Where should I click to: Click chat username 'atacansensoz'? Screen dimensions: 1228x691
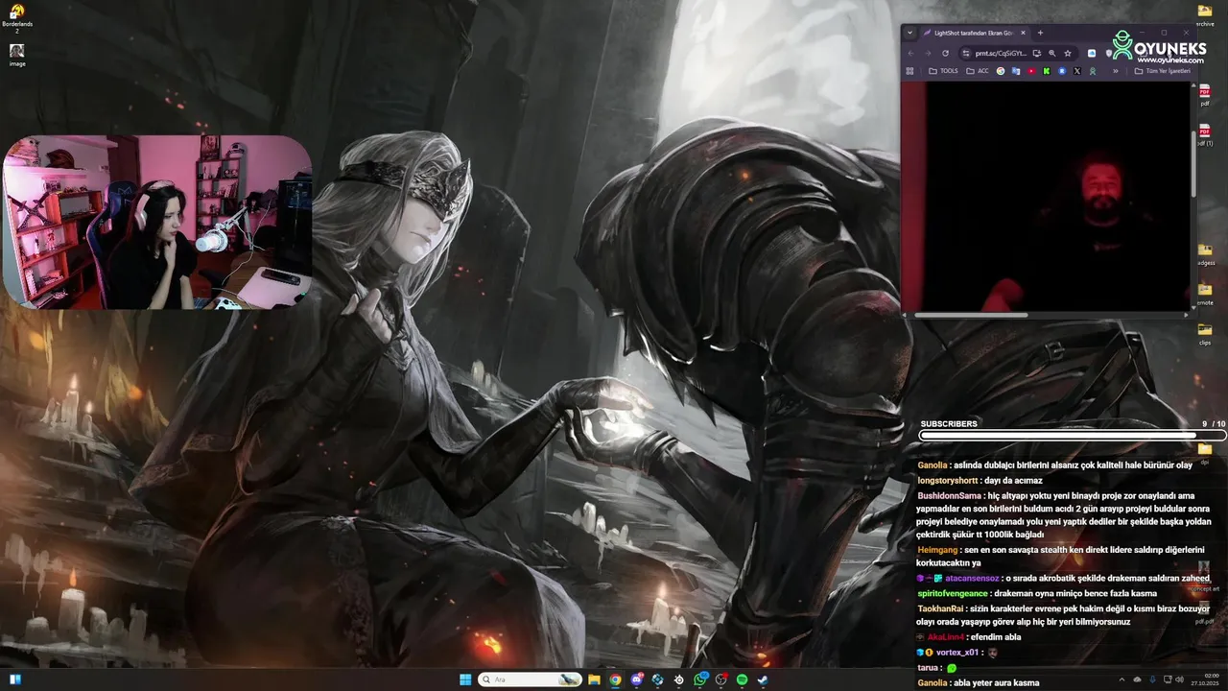972,579
